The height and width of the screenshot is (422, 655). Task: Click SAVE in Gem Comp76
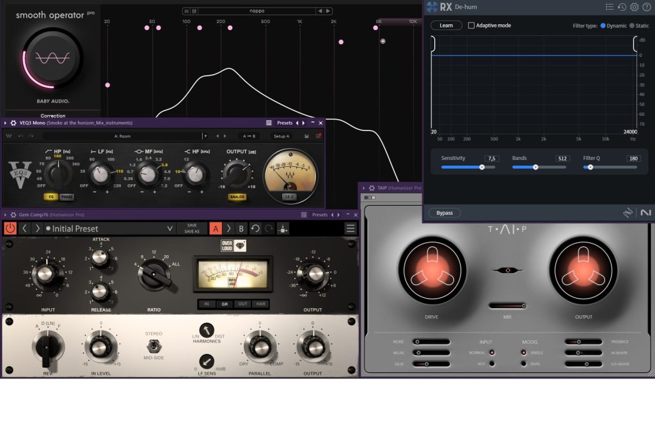(x=192, y=226)
